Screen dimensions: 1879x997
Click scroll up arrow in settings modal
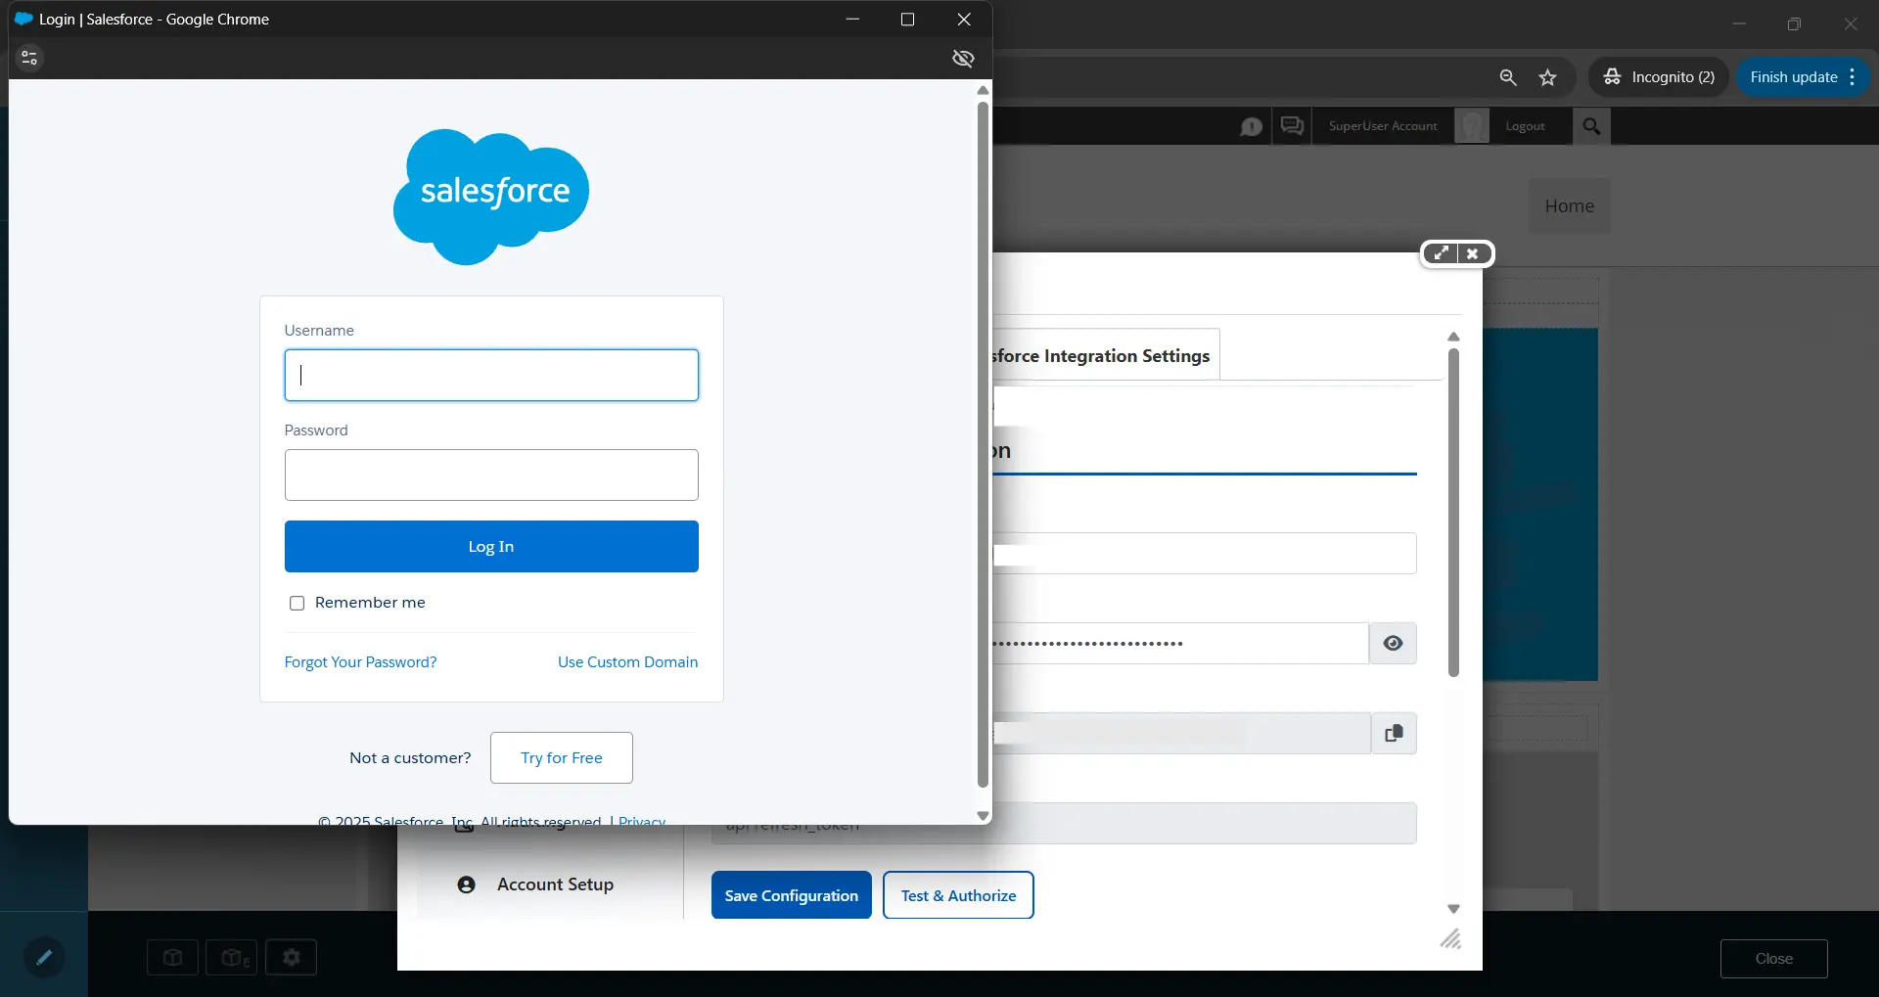point(1453,337)
